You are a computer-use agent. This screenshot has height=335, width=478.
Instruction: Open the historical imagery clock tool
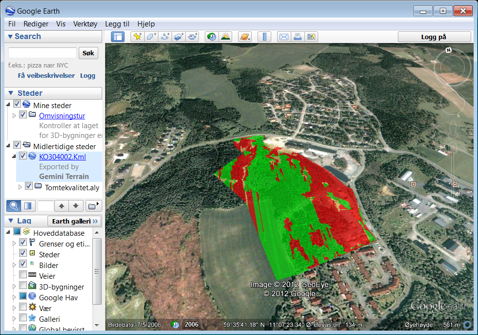click(212, 37)
